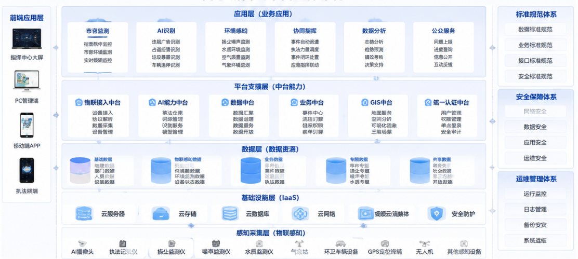Image resolution: width=578 pixels, height=259 pixels.
Task: Click the 市容监测 card heading
Action: [98, 31]
